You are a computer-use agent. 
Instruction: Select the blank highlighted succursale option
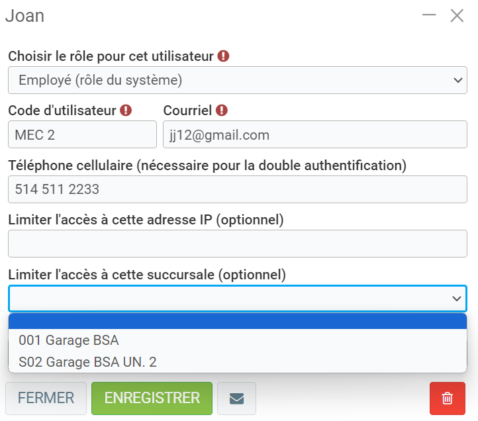[x=238, y=322]
